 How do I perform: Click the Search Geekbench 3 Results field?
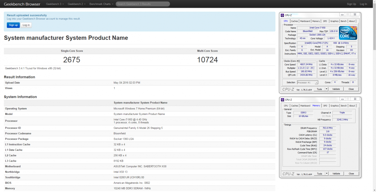point(143,4)
